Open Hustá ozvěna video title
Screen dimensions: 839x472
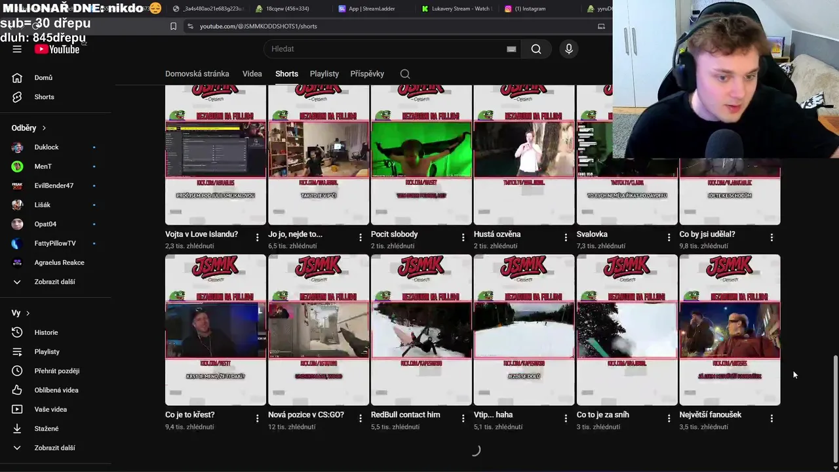point(497,234)
